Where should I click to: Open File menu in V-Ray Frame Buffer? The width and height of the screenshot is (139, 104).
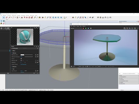(71, 26)
